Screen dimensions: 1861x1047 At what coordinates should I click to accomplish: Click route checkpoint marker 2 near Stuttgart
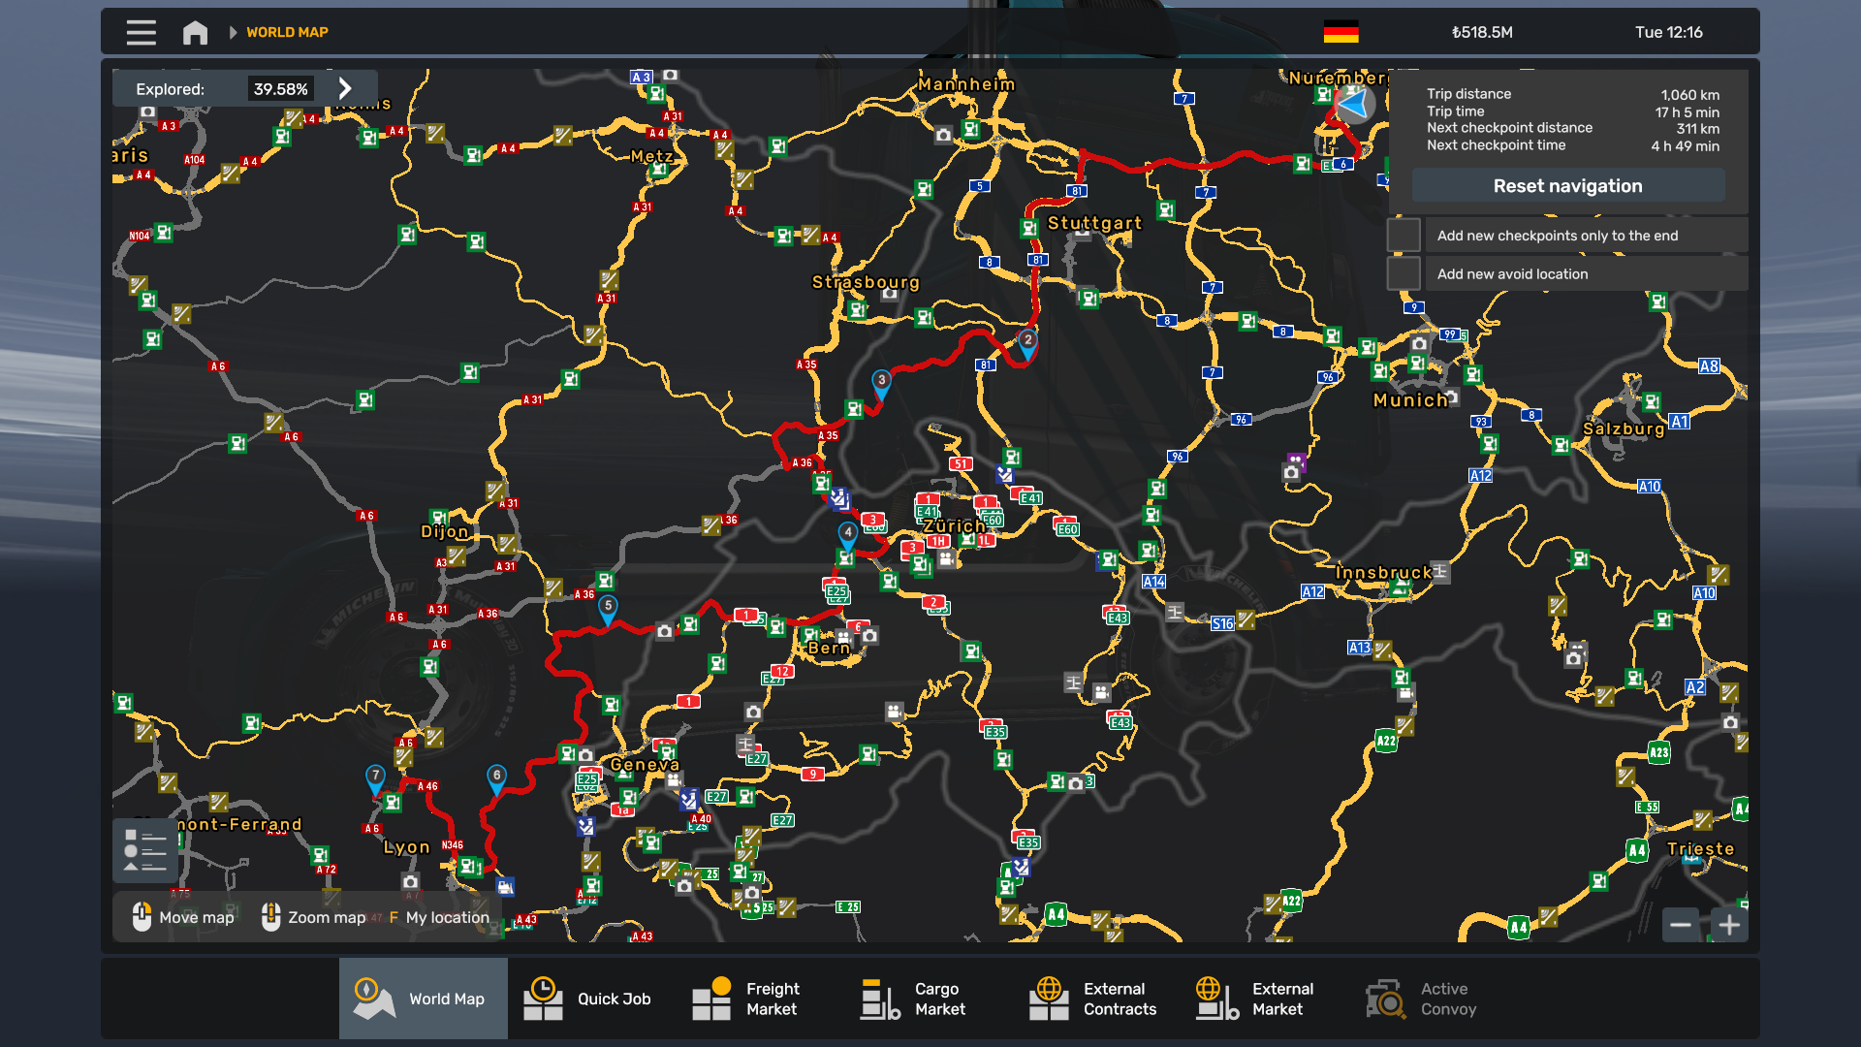(x=1027, y=341)
